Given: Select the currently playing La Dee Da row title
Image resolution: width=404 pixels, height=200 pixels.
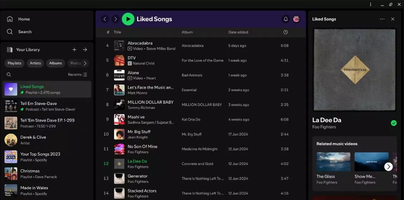Looking at the screenshot, I should pyautogui.click(x=137, y=161).
